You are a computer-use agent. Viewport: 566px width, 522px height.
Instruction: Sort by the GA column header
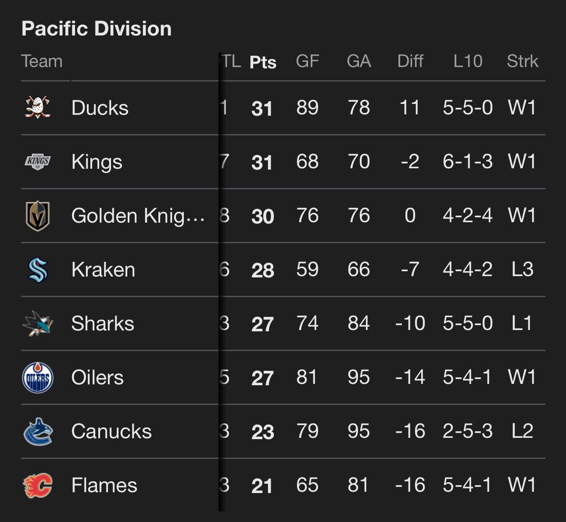(358, 61)
